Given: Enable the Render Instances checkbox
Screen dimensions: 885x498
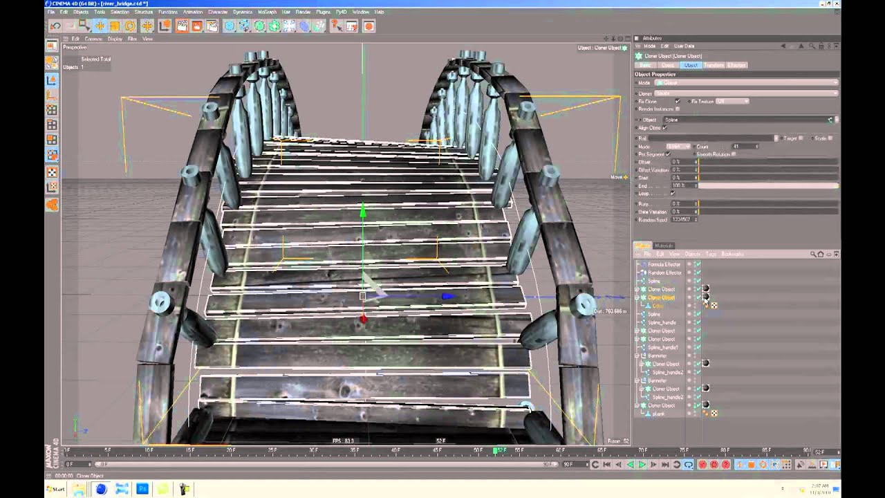Looking at the screenshot, I should (678, 109).
